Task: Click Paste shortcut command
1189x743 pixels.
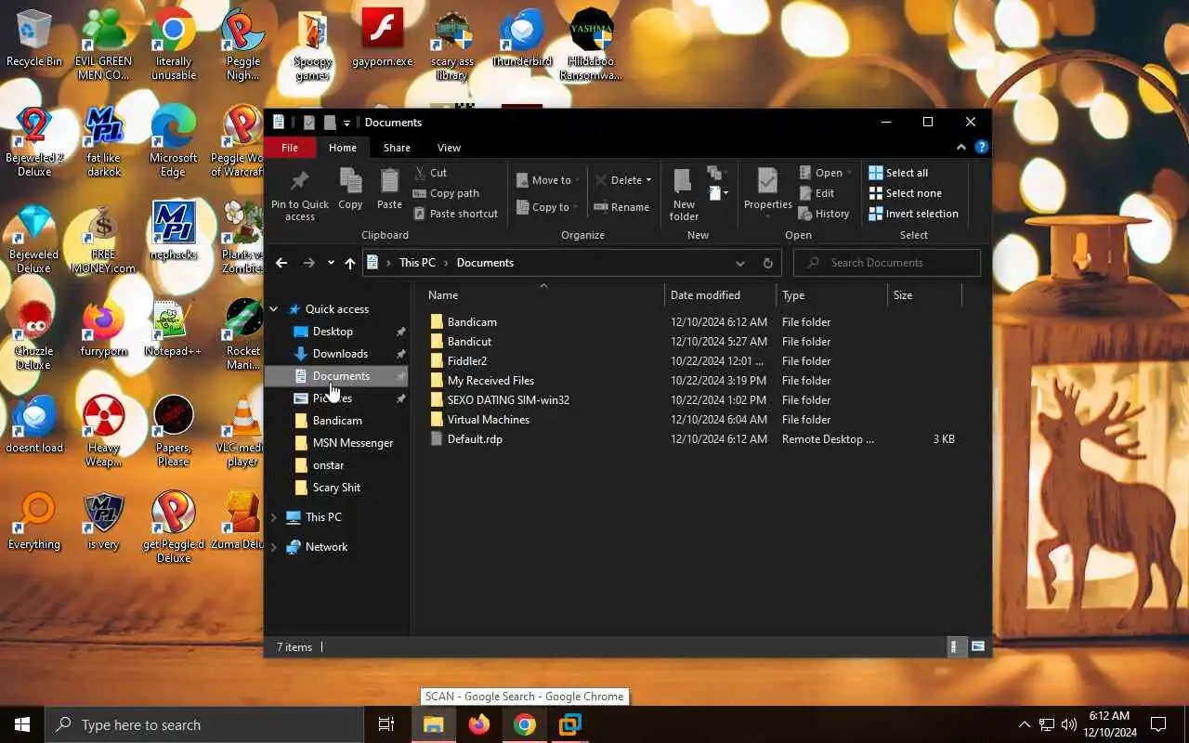Action: 455,214
